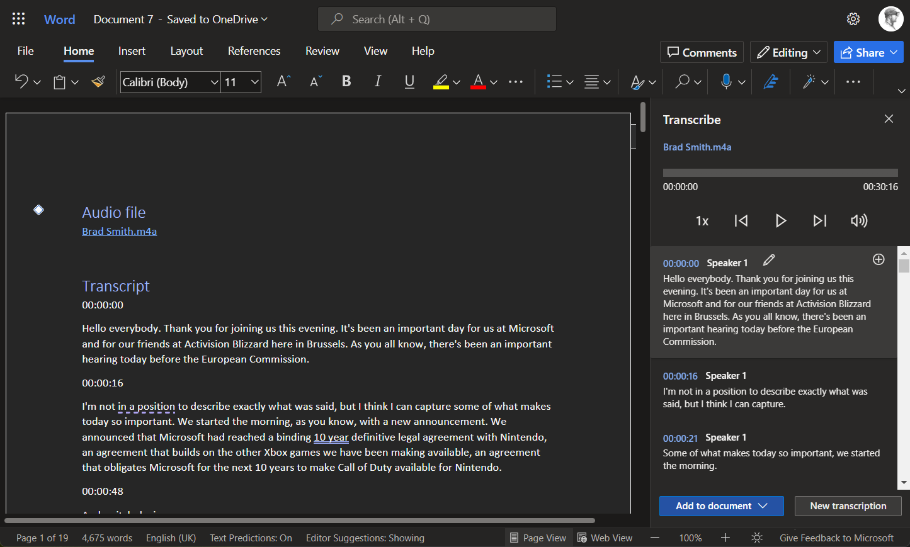Open the Find magnifier tool
This screenshot has width=910, height=547.
pos(682,81)
